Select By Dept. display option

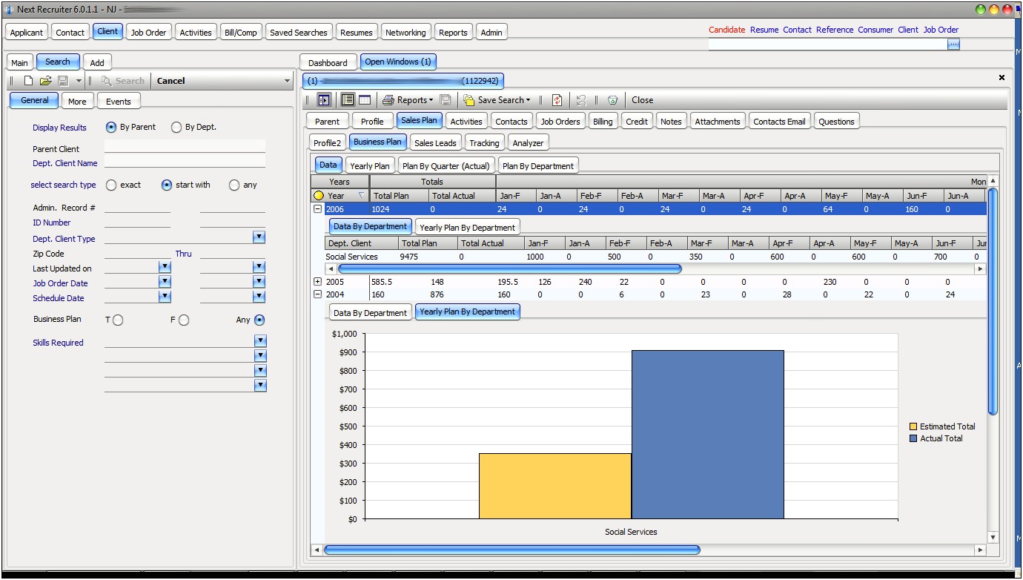(x=176, y=127)
